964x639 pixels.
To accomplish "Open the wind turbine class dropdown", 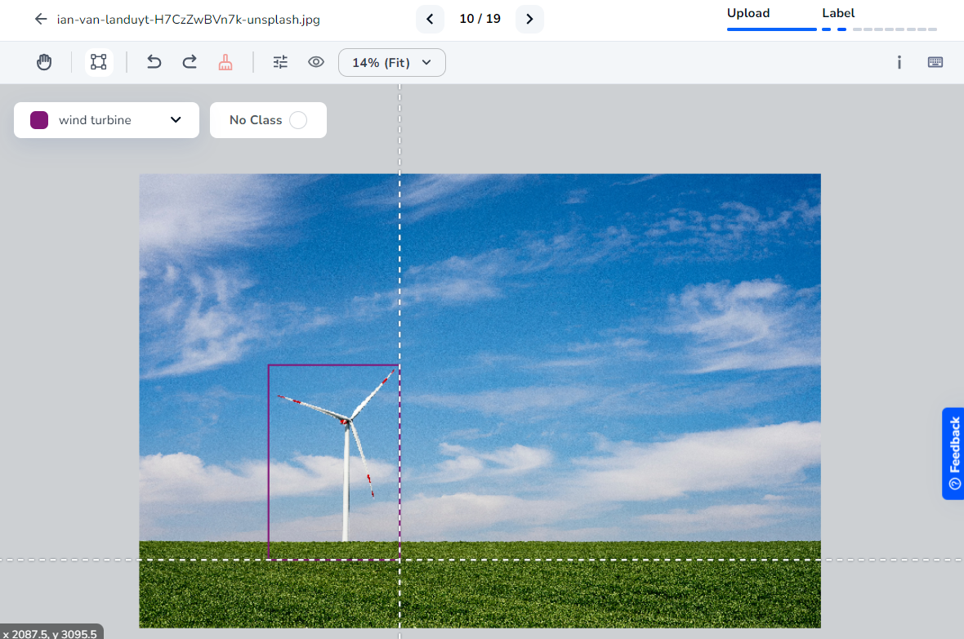I will click(x=106, y=120).
